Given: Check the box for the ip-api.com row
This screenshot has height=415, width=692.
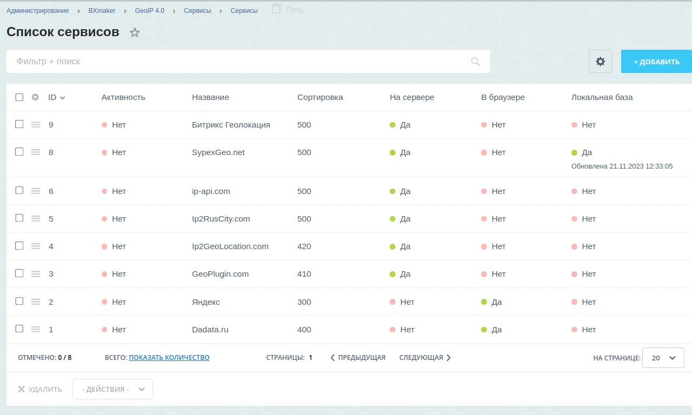Looking at the screenshot, I should pyautogui.click(x=19, y=190).
